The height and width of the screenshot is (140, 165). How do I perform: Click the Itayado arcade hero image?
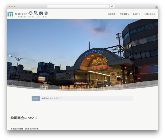coord(82,55)
